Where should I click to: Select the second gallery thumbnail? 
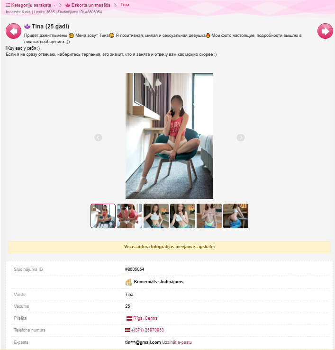point(129,216)
